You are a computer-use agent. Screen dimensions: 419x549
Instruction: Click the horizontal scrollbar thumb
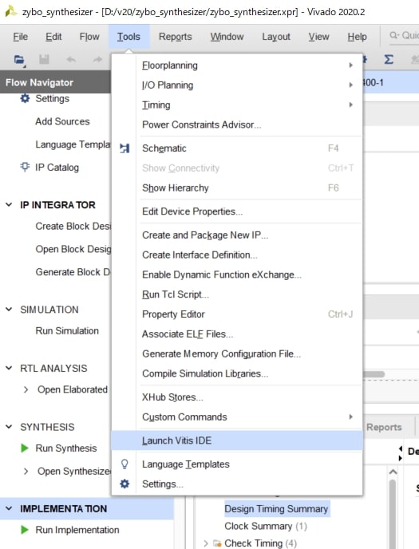tap(374, 374)
